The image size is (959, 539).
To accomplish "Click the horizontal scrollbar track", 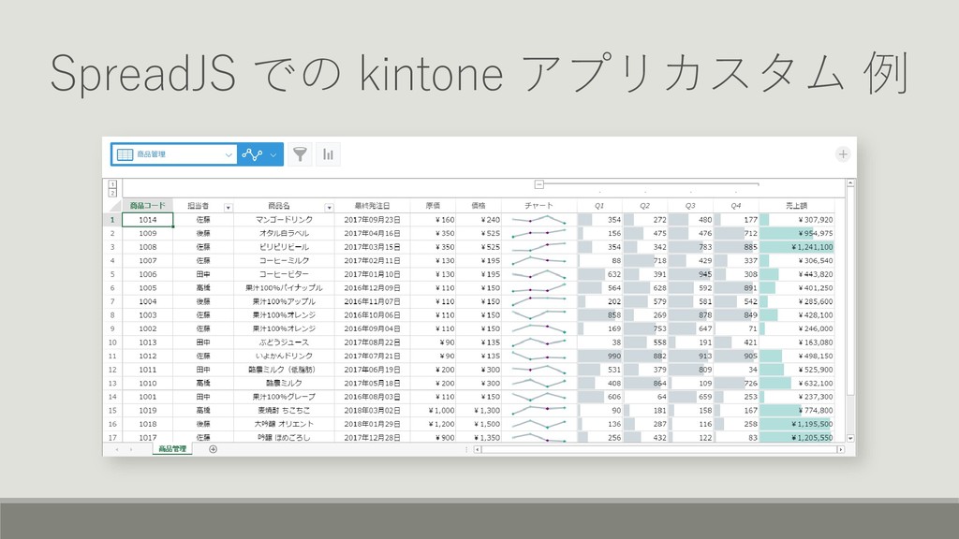I will coord(659,450).
